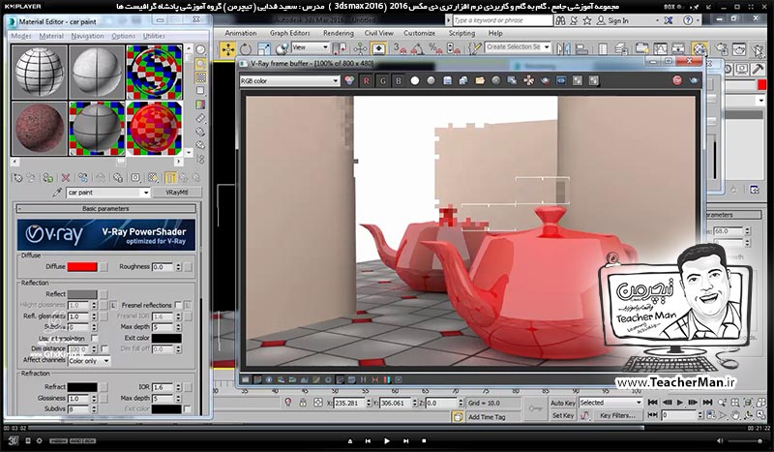Pick material from object eyedropper
Screen dimensions: 774x452
tap(57, 193)
